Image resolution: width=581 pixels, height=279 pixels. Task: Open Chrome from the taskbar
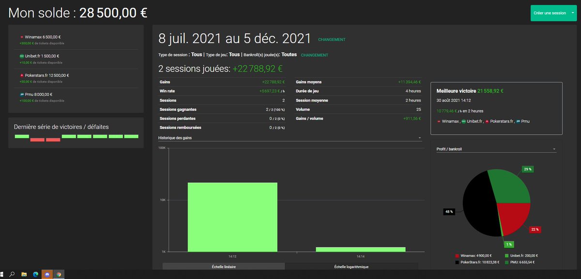click(x=59, y=274)
